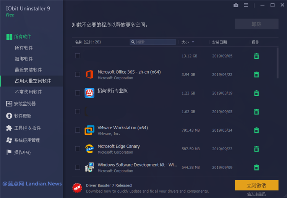Select the 招商银行专业版 name text
This screenshot has height=198, width=287.
click(x=112, y=90)
